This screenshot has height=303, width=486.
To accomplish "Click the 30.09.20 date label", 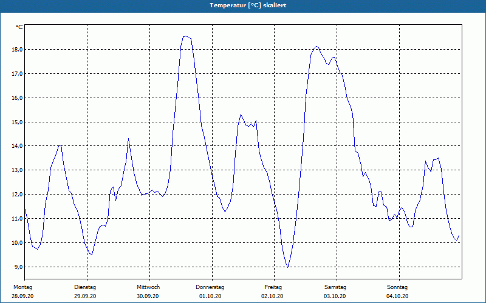I will [x=148, y=296].
